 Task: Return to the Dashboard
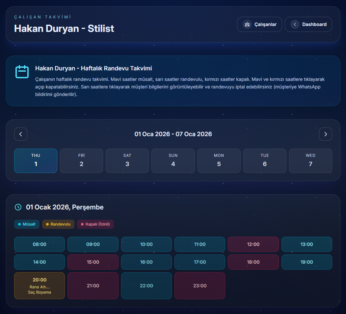308,24
